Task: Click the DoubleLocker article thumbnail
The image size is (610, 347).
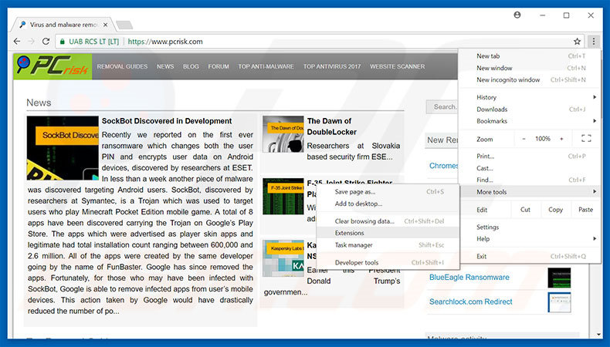Action: (x=283, y=134)
